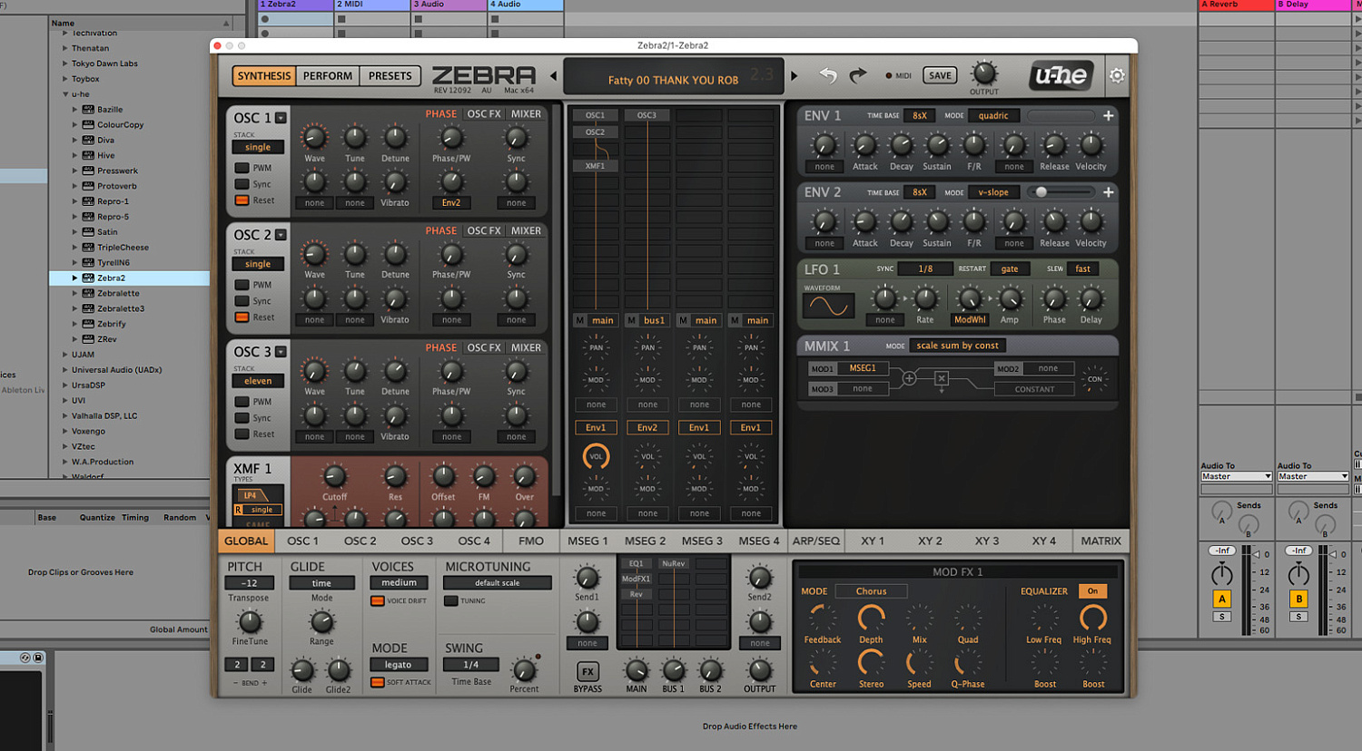Open ENV 1 mode dropdown 'quadric'
The width and height of the screenshot is (1362, 751).
coord(994,115)
